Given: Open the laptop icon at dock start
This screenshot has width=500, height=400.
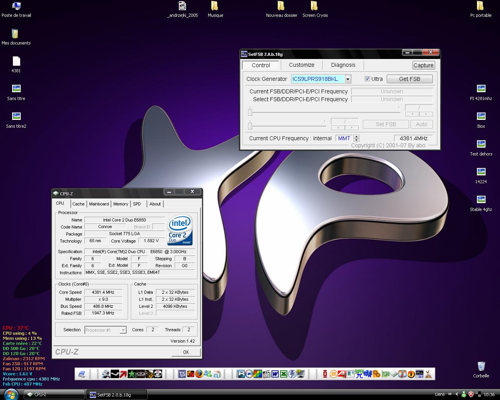Looking at the screenshot, I should [82, 374].
